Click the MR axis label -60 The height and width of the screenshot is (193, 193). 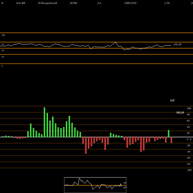pyautogui.click(x=188, y=158)
